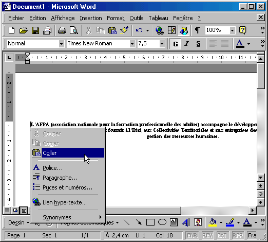Open line color dropdown arrow
268x242 pixels.
(x=238, y=222)
